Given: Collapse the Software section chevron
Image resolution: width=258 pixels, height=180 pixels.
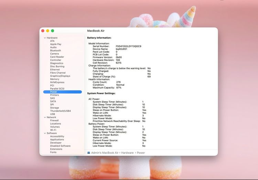Looking at the screenshot, I should pyautogui.click(x=45, y=133).
